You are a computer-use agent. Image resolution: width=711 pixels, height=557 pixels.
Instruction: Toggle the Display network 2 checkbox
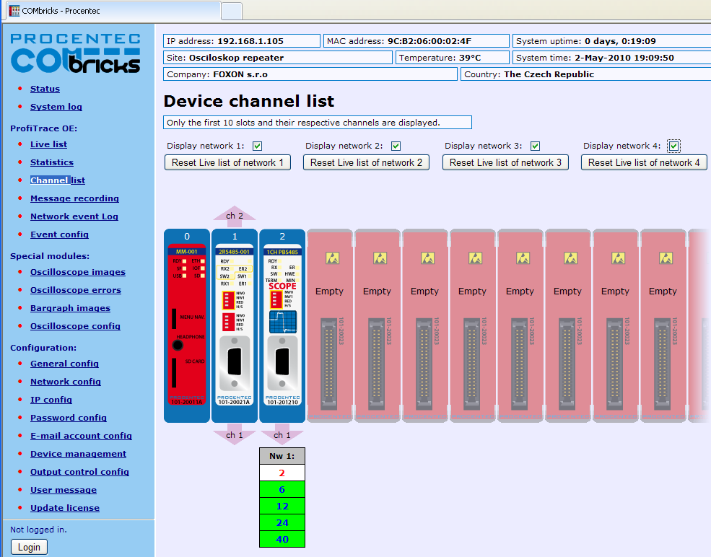pyautogui.click(x=396, y=146)
